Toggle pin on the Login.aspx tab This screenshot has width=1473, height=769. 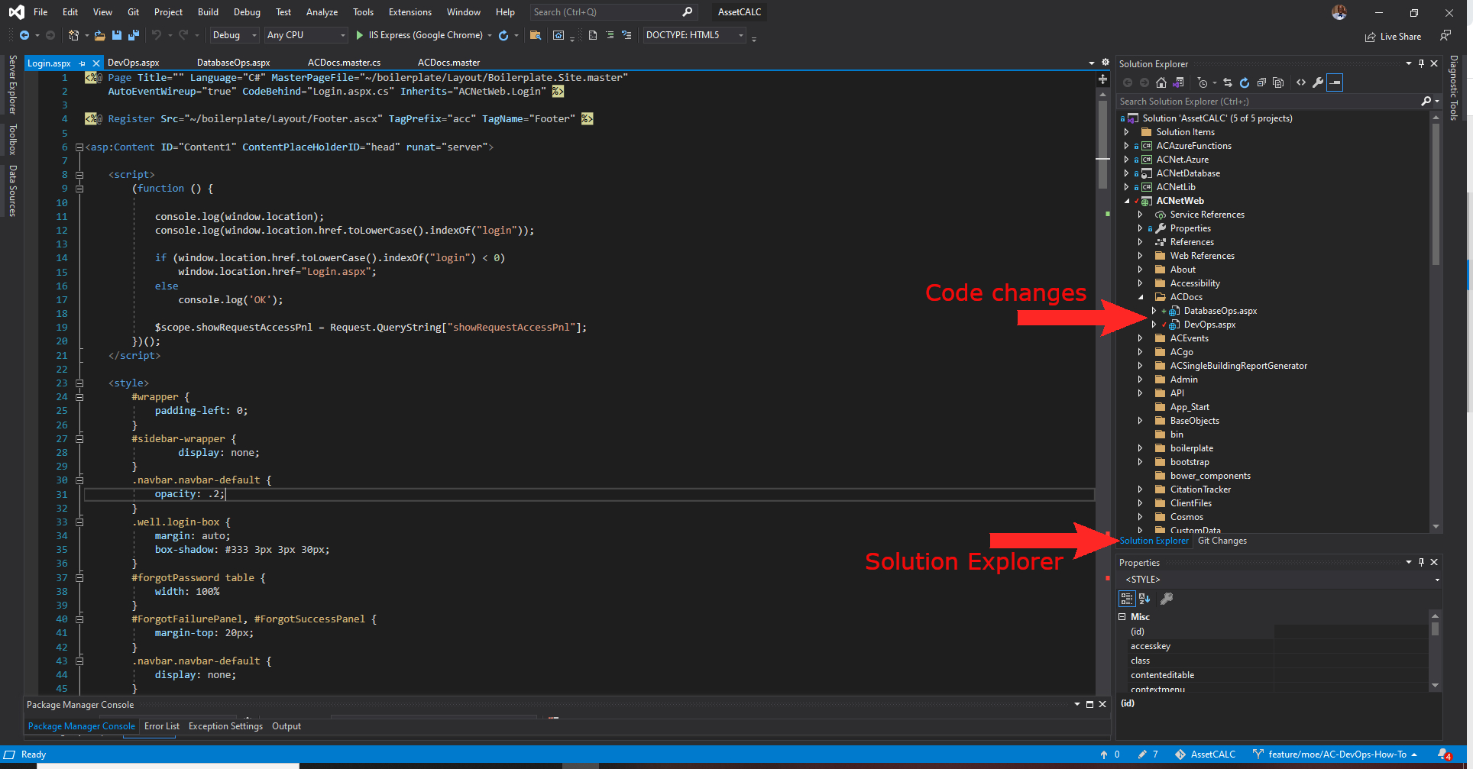coord(82,63)
